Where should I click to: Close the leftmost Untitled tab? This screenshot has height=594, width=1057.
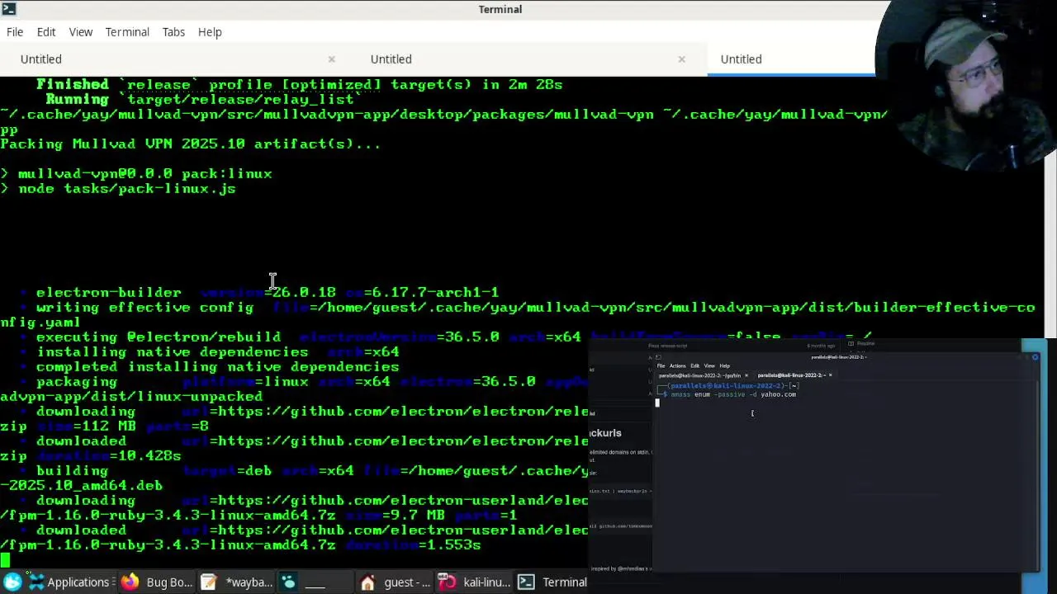(x=332, y=59)
